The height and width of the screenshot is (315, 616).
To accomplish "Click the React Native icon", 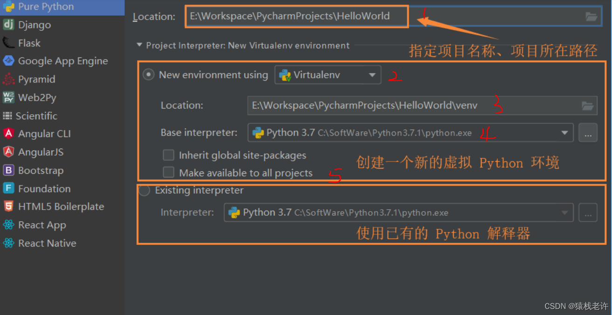I will [x=8, y=243].
